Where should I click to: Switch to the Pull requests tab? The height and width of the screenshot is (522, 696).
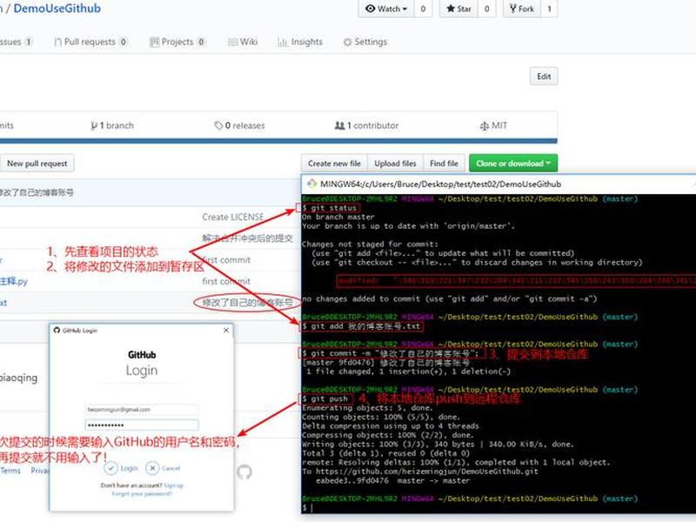click(x=90, y=42)
